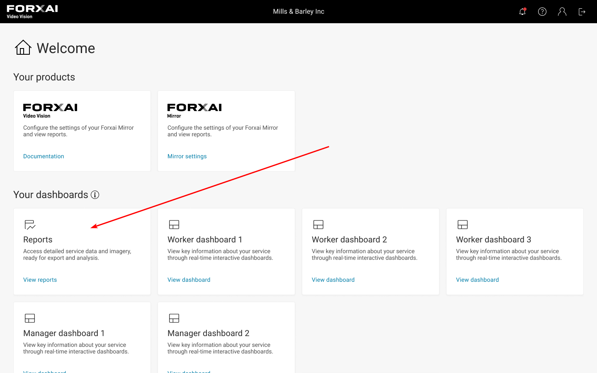Click the Forxai Mirror product logo
Image resolution: width=597 pixels, height=373 pixels.
pos(194,111)
